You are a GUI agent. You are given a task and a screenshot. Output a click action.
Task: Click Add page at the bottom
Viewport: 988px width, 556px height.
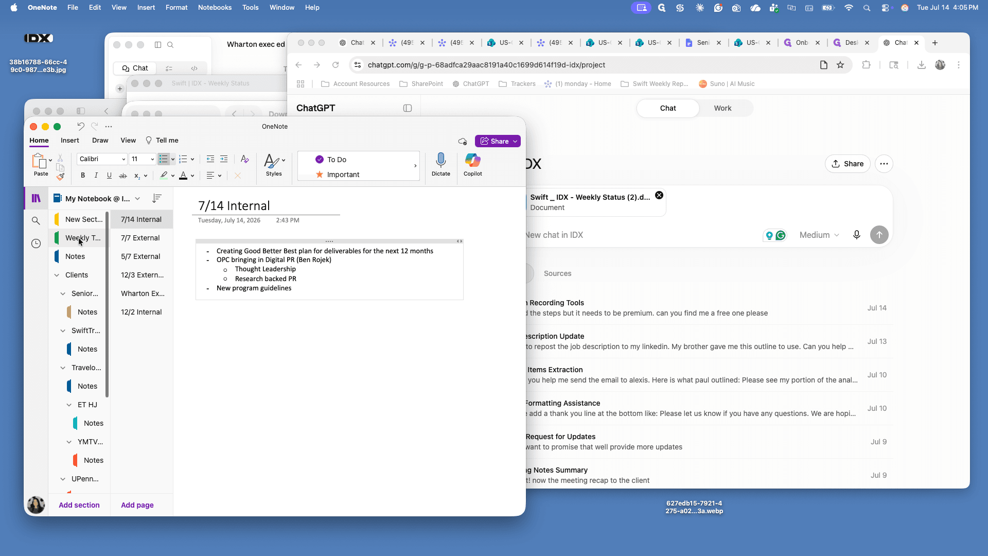(x=137, y=505)
